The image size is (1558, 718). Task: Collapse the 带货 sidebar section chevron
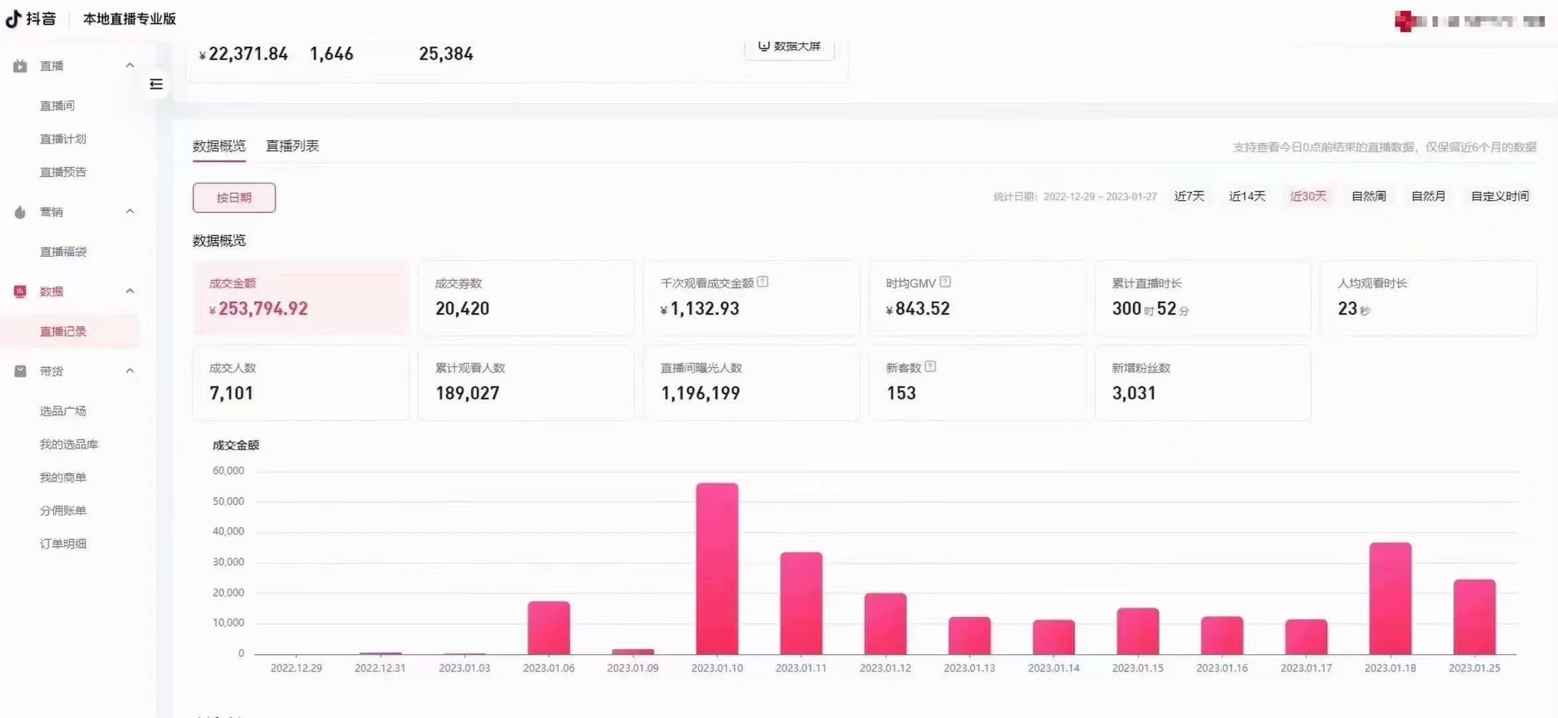pyautogui.click(x=130, y=370)
